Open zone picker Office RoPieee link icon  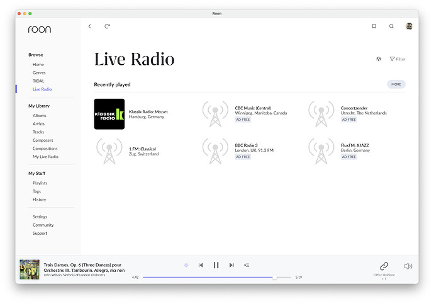384,266
